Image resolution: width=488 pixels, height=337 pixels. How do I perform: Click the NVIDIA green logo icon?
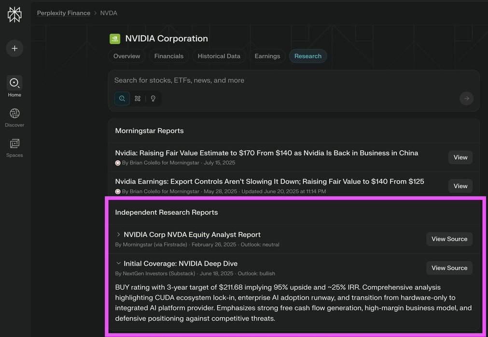click(x=115, y=39)
